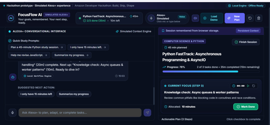Click the Computer Science & Python category tag
This screenshot has height=125, width=270.
click(184, 41)
